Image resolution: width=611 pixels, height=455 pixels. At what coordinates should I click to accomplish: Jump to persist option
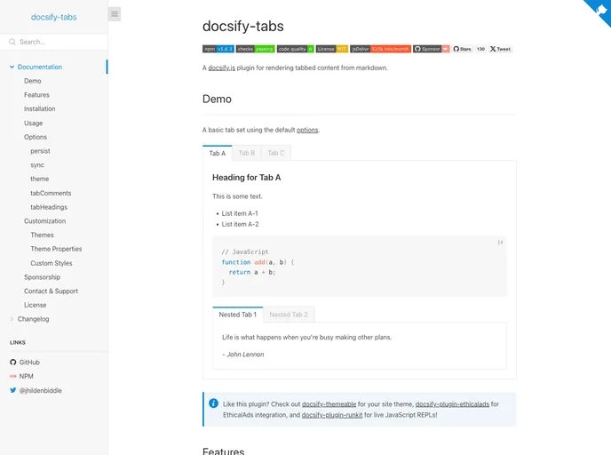click(x=41, y=151)
